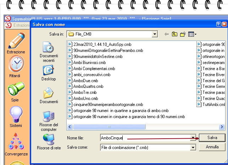Open the view menu icon

pos(192,34)
